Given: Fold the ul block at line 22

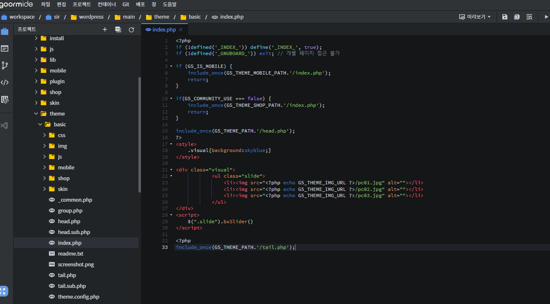Looking at the screenshot, I should pos(171,176).
